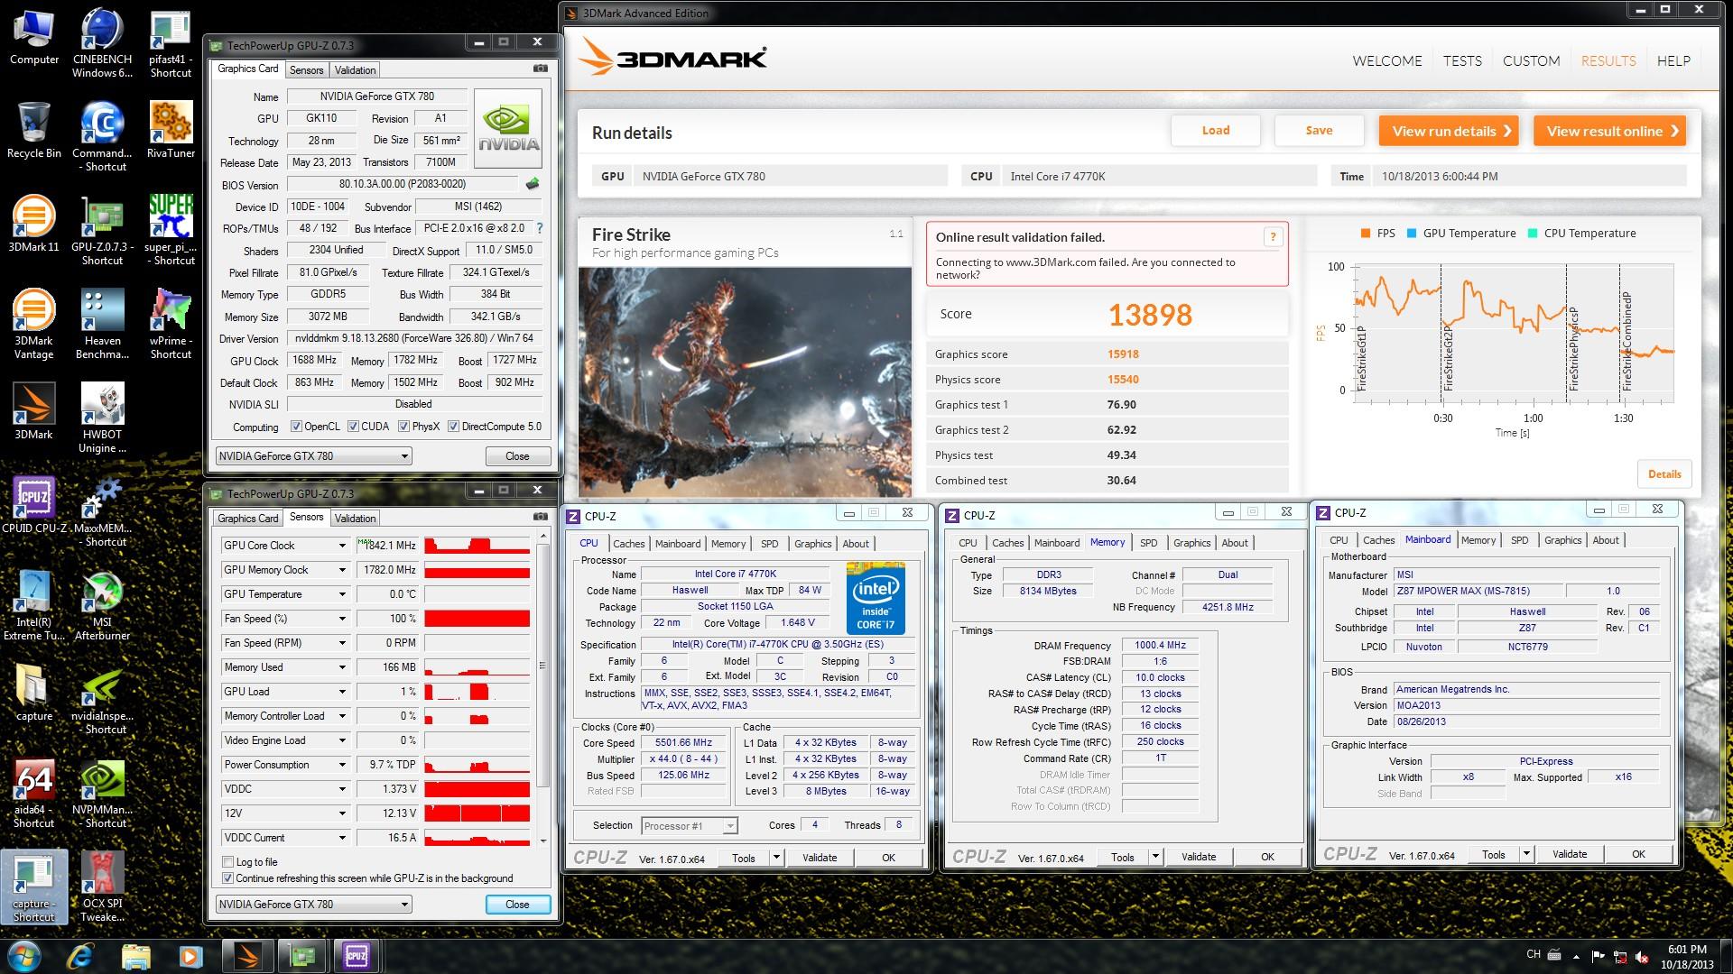Viewport: 1733px width, 974px height.
Task: Open the Tools dropdown arrow in CPU-Z CPU window
Action: pos(776,858)
